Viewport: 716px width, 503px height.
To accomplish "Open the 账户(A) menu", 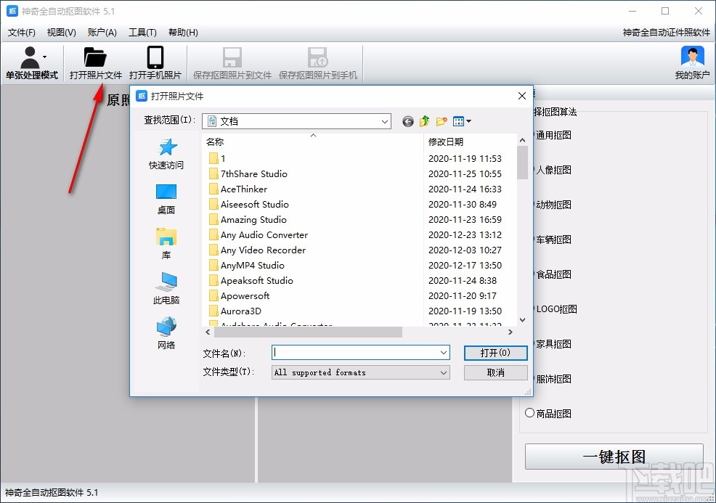I will click(x=102, y=33).
